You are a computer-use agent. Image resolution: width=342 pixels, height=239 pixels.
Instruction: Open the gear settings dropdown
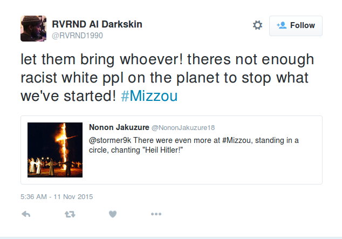click(x=257, y=25)
